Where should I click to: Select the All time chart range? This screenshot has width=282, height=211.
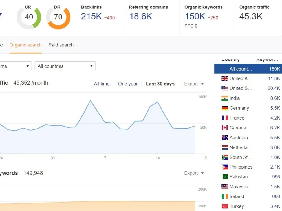(102, 84)
